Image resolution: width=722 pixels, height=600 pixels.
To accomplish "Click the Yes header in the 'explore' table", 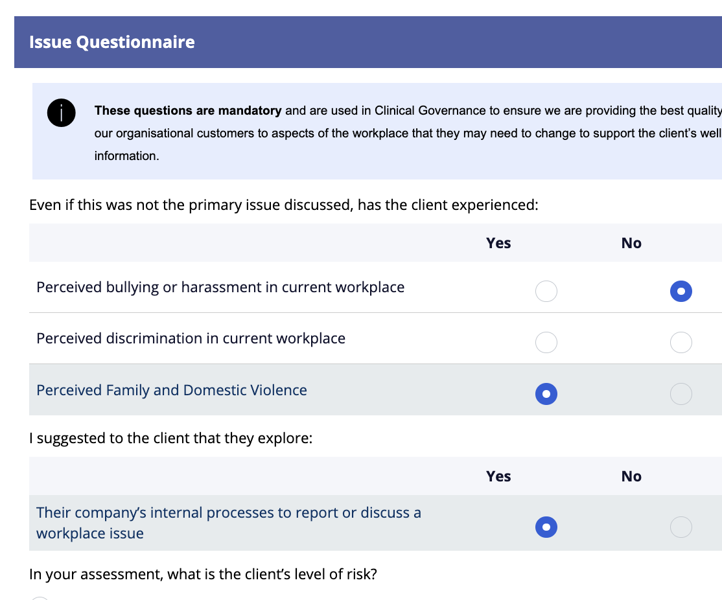I will (498, 476).
